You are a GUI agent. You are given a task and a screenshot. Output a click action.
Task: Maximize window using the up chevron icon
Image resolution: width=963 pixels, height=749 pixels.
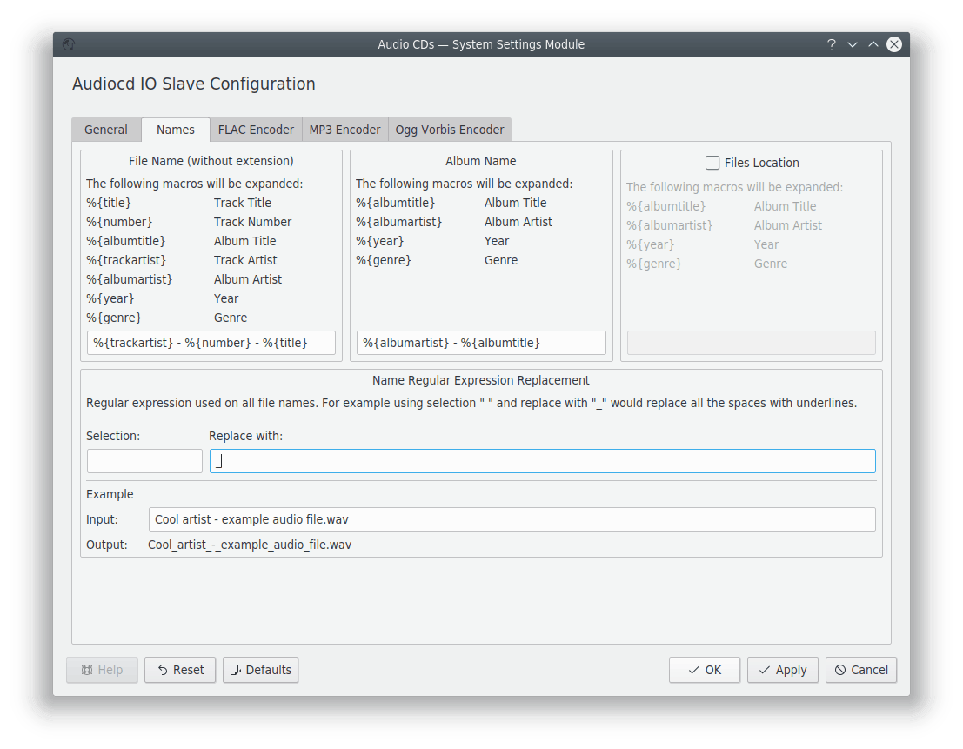[x=873, y=44]
